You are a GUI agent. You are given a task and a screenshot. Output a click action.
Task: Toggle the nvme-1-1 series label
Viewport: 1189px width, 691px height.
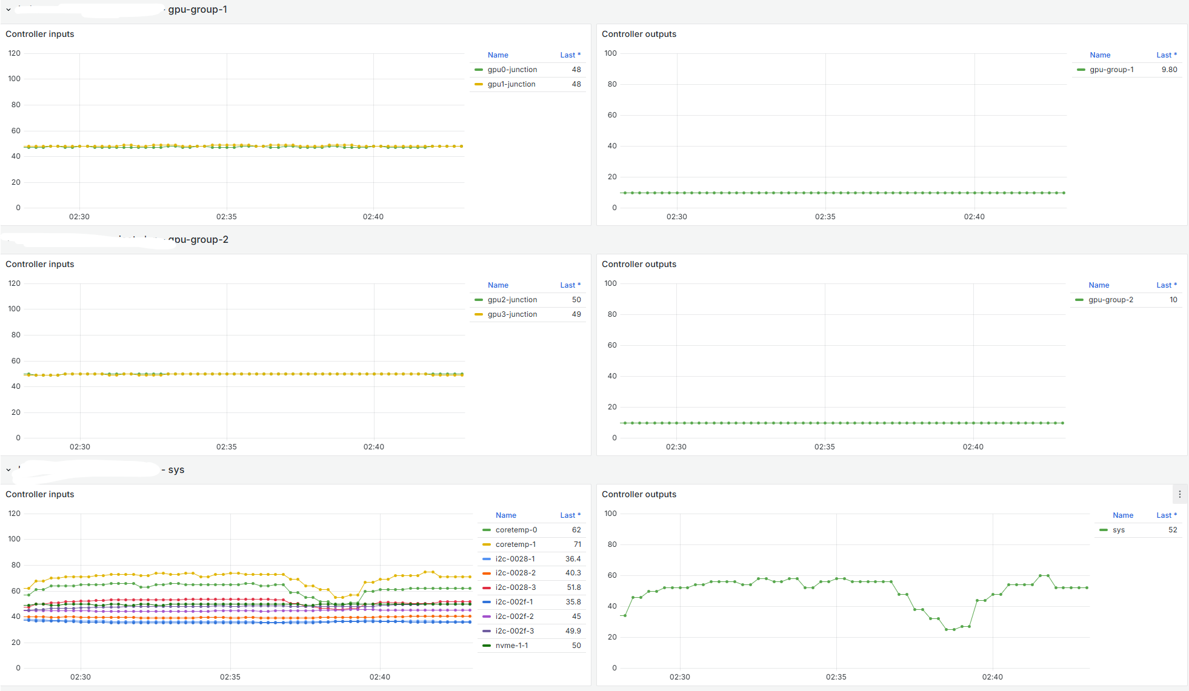pyautogui.click(x=511, y=646)
